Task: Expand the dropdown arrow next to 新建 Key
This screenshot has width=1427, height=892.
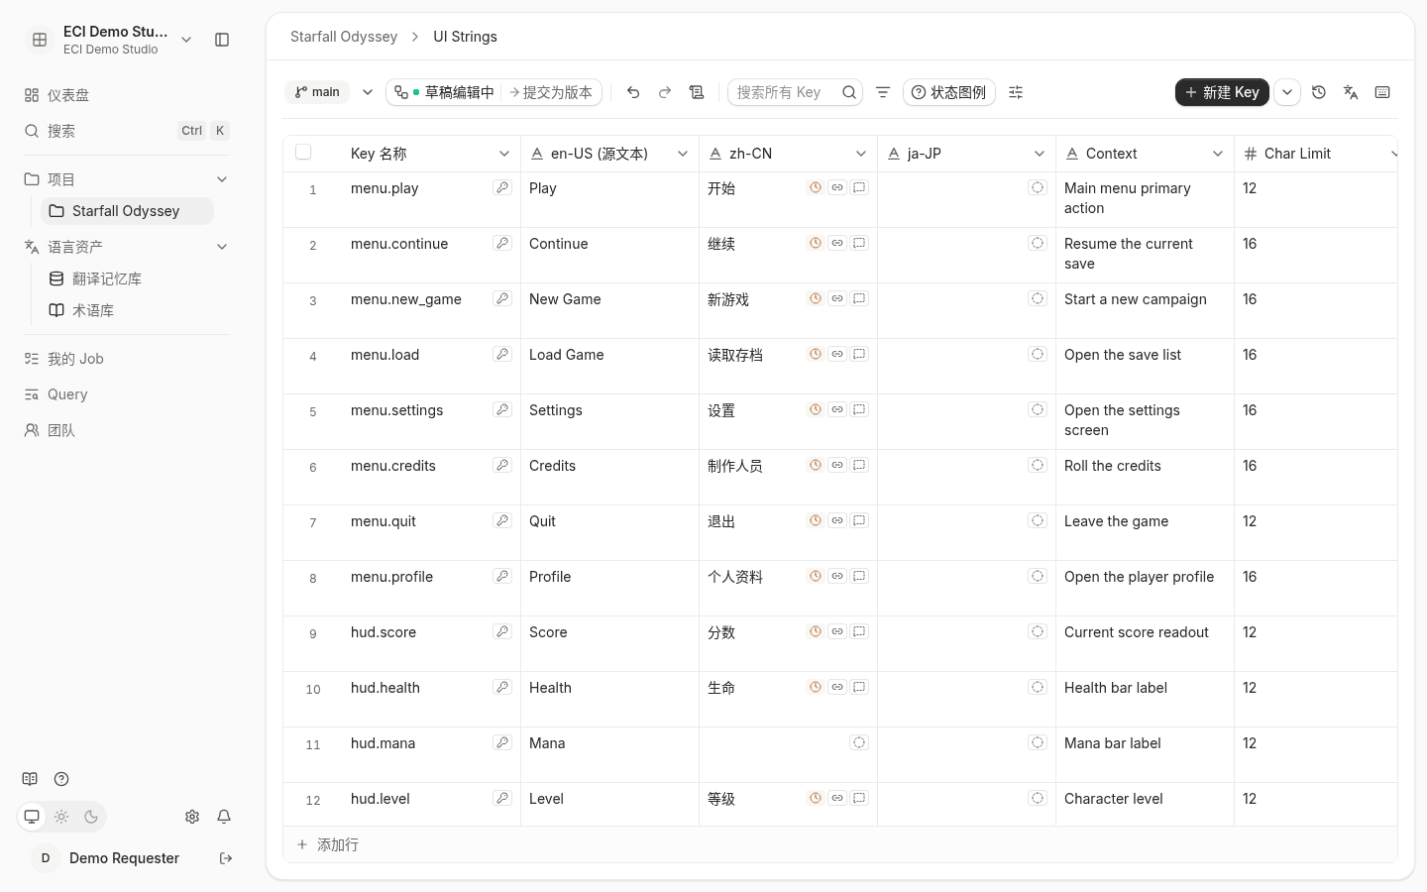Action: click(x=1287, y=92)
